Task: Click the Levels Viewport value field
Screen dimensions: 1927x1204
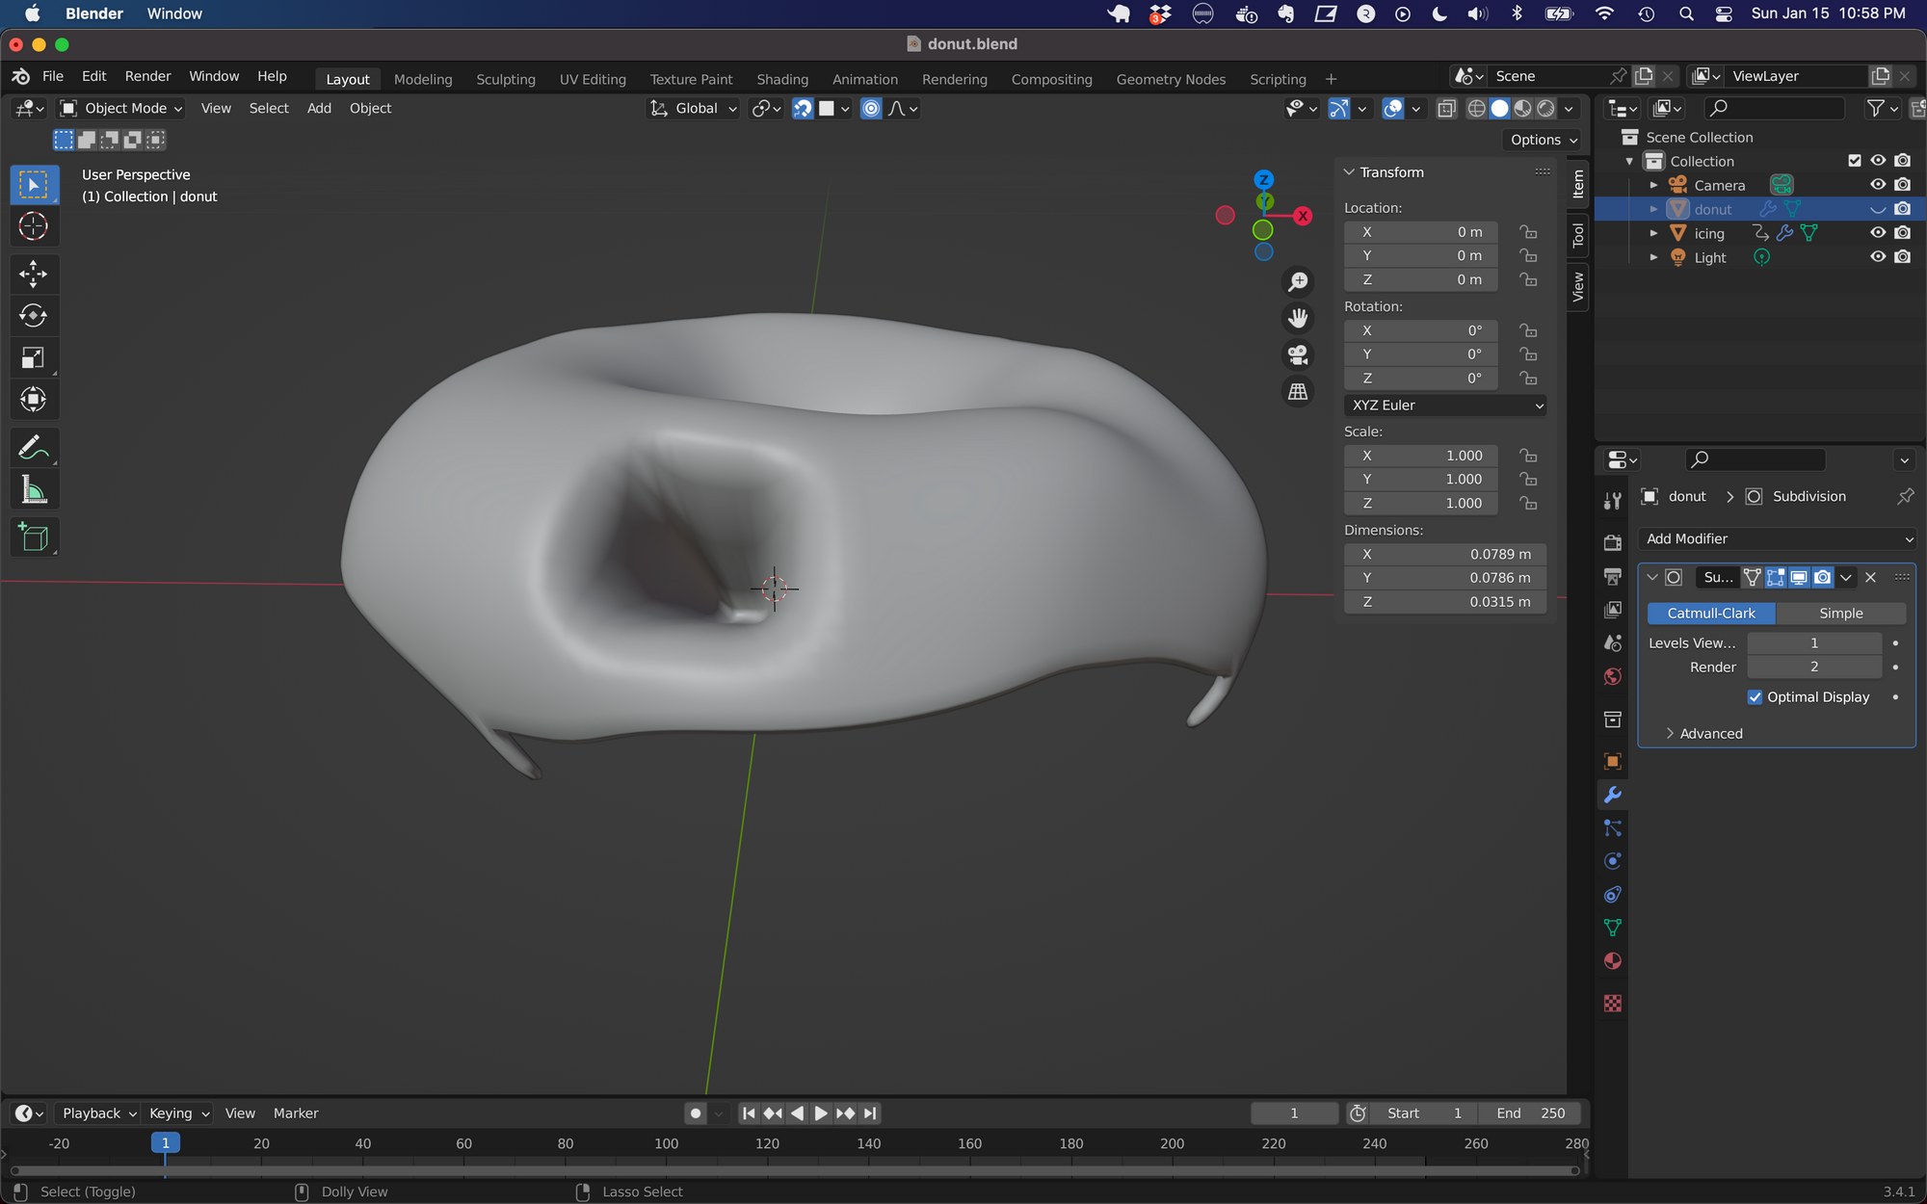Action: (1813, 643)
